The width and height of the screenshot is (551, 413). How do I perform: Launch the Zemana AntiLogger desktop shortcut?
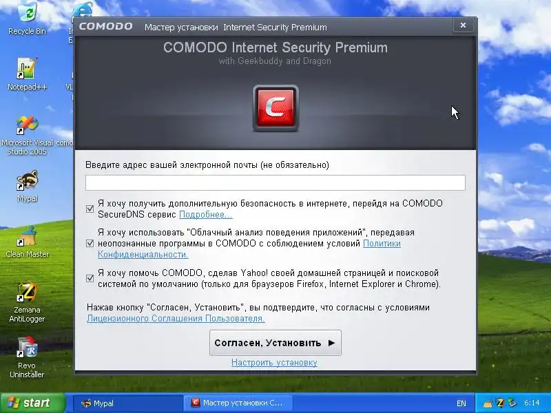pyautogui.click(x=27, y=302)
